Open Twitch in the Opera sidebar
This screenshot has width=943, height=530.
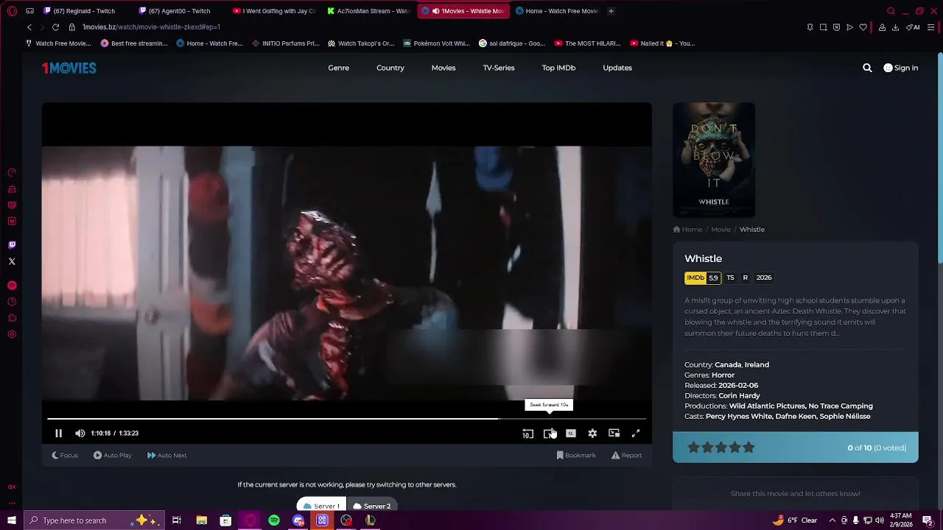click(12, 245)
